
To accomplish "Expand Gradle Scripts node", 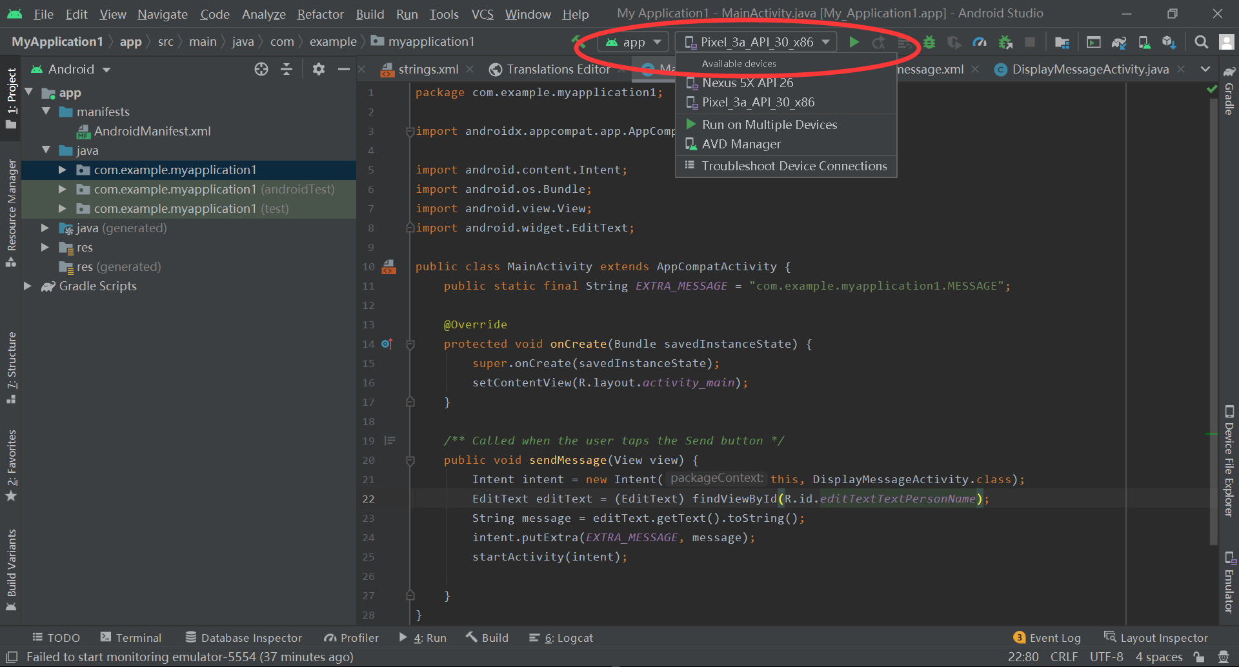I will [28, 286].
